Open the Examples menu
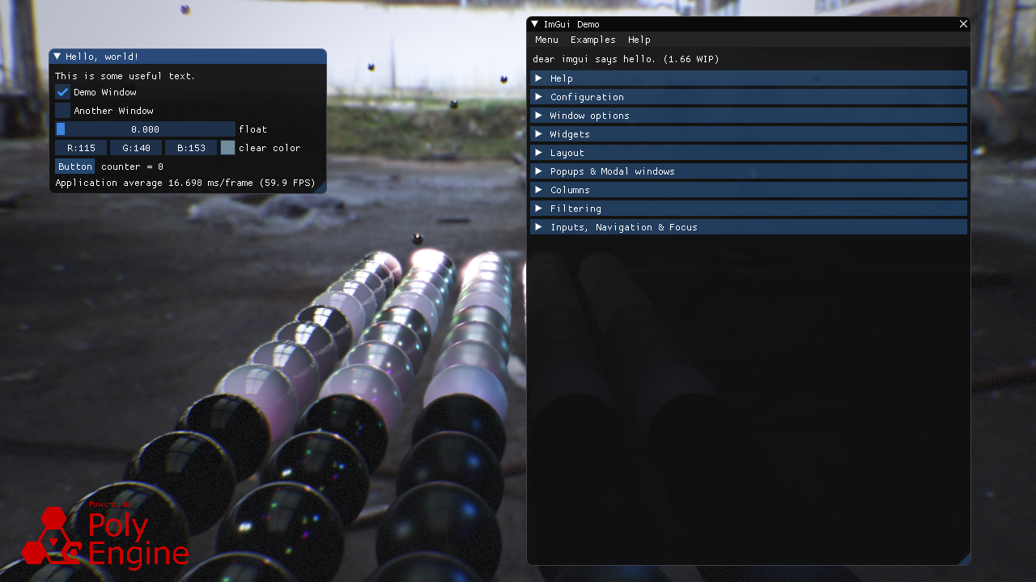Image resolution: width=1036 pixels, height=582 pixels. (592, 40)
